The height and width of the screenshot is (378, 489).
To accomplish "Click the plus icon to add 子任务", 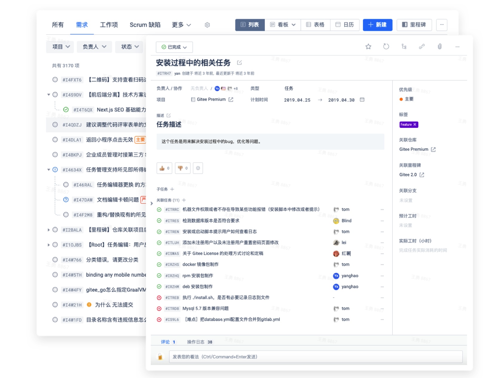I will [172, 189].
